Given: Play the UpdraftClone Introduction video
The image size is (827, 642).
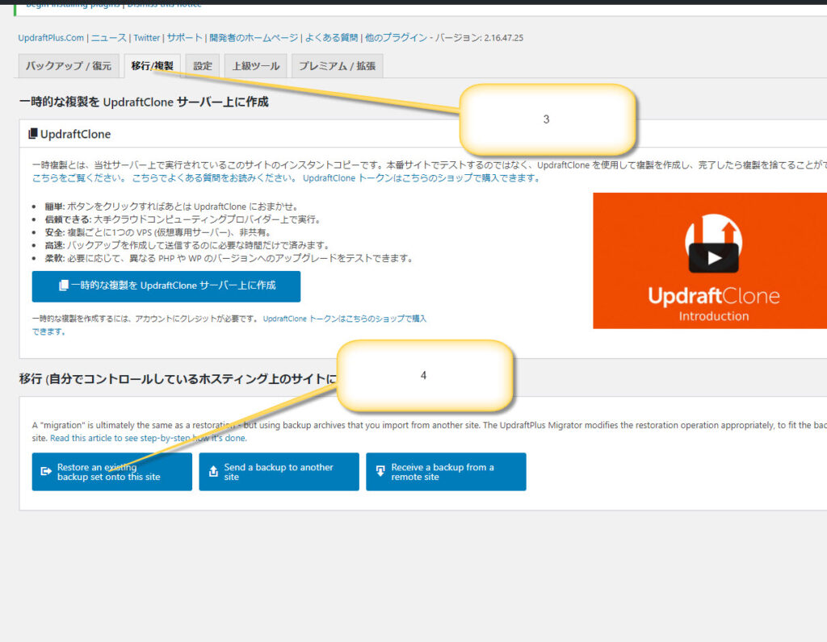Looking at the screenshot, I should [714, 257].
